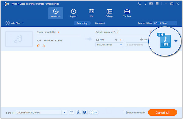This screenshot has width=183, height=119.
Task: Open the Convert All to format dropdown
Action: point(165,23)
